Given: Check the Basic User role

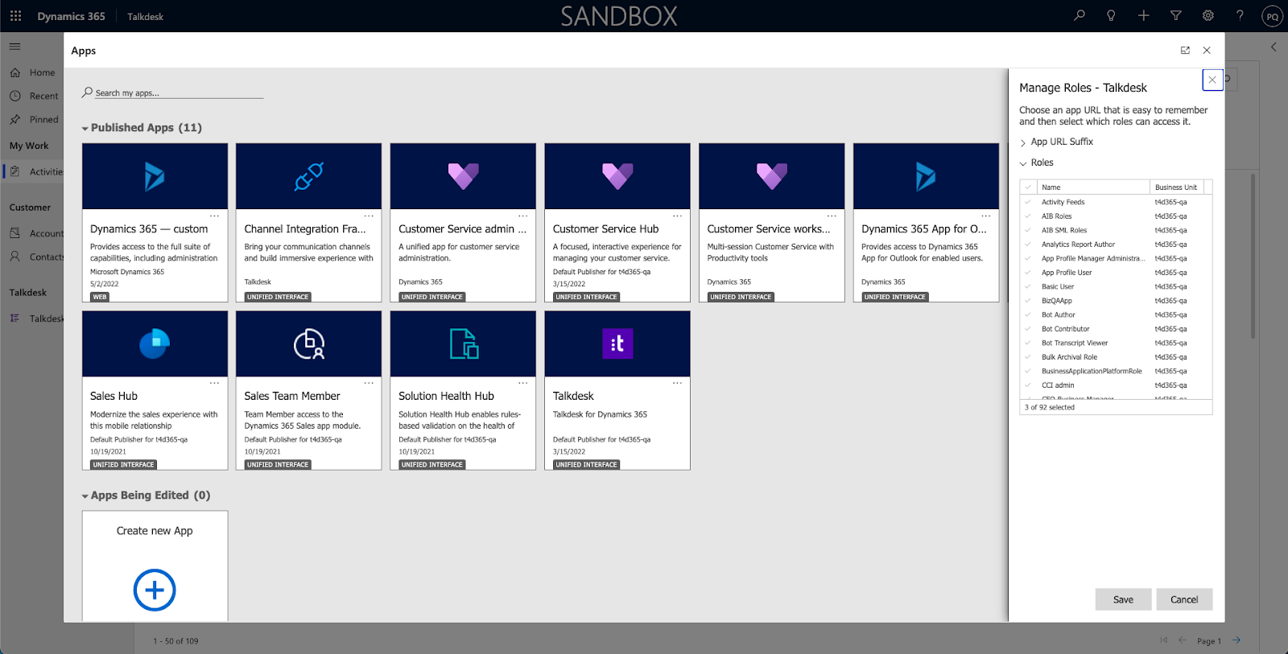Looking at the screenshot, I should pyautogui.click(x=1028, y=286).
